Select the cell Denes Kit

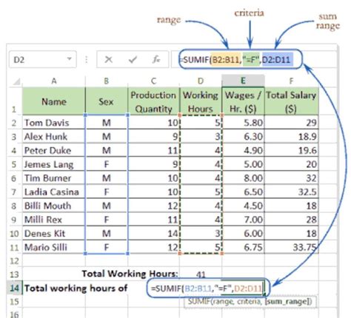tap(54, 233)
